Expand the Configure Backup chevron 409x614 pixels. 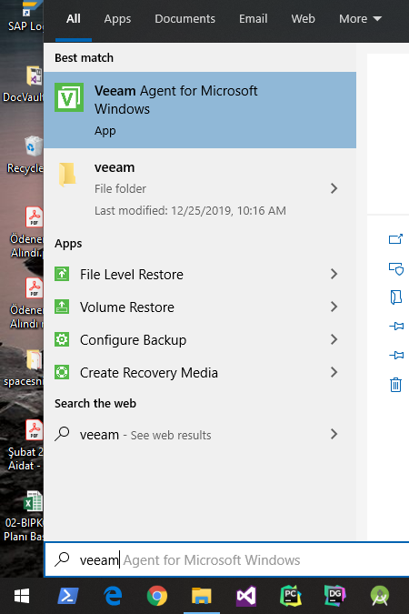pyautogui.click(x=334, y=339)
